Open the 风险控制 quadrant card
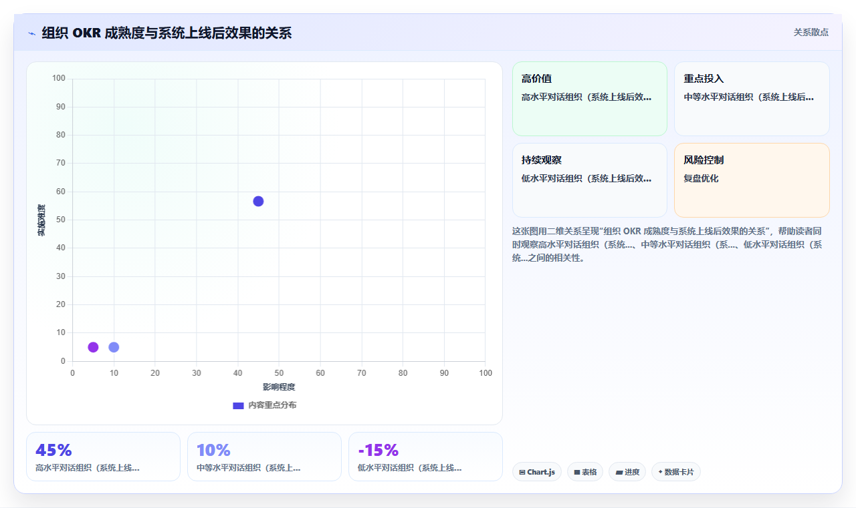 [x=752, y=180]
